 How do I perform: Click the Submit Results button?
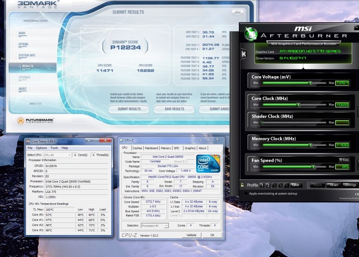(129, 109)
